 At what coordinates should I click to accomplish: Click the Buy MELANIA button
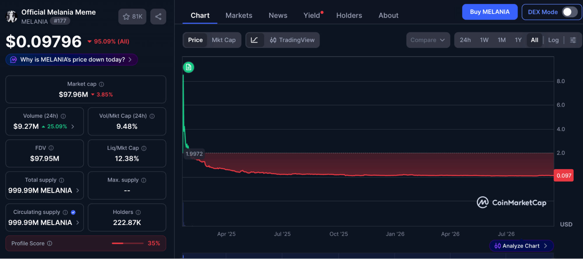[490, 12]
